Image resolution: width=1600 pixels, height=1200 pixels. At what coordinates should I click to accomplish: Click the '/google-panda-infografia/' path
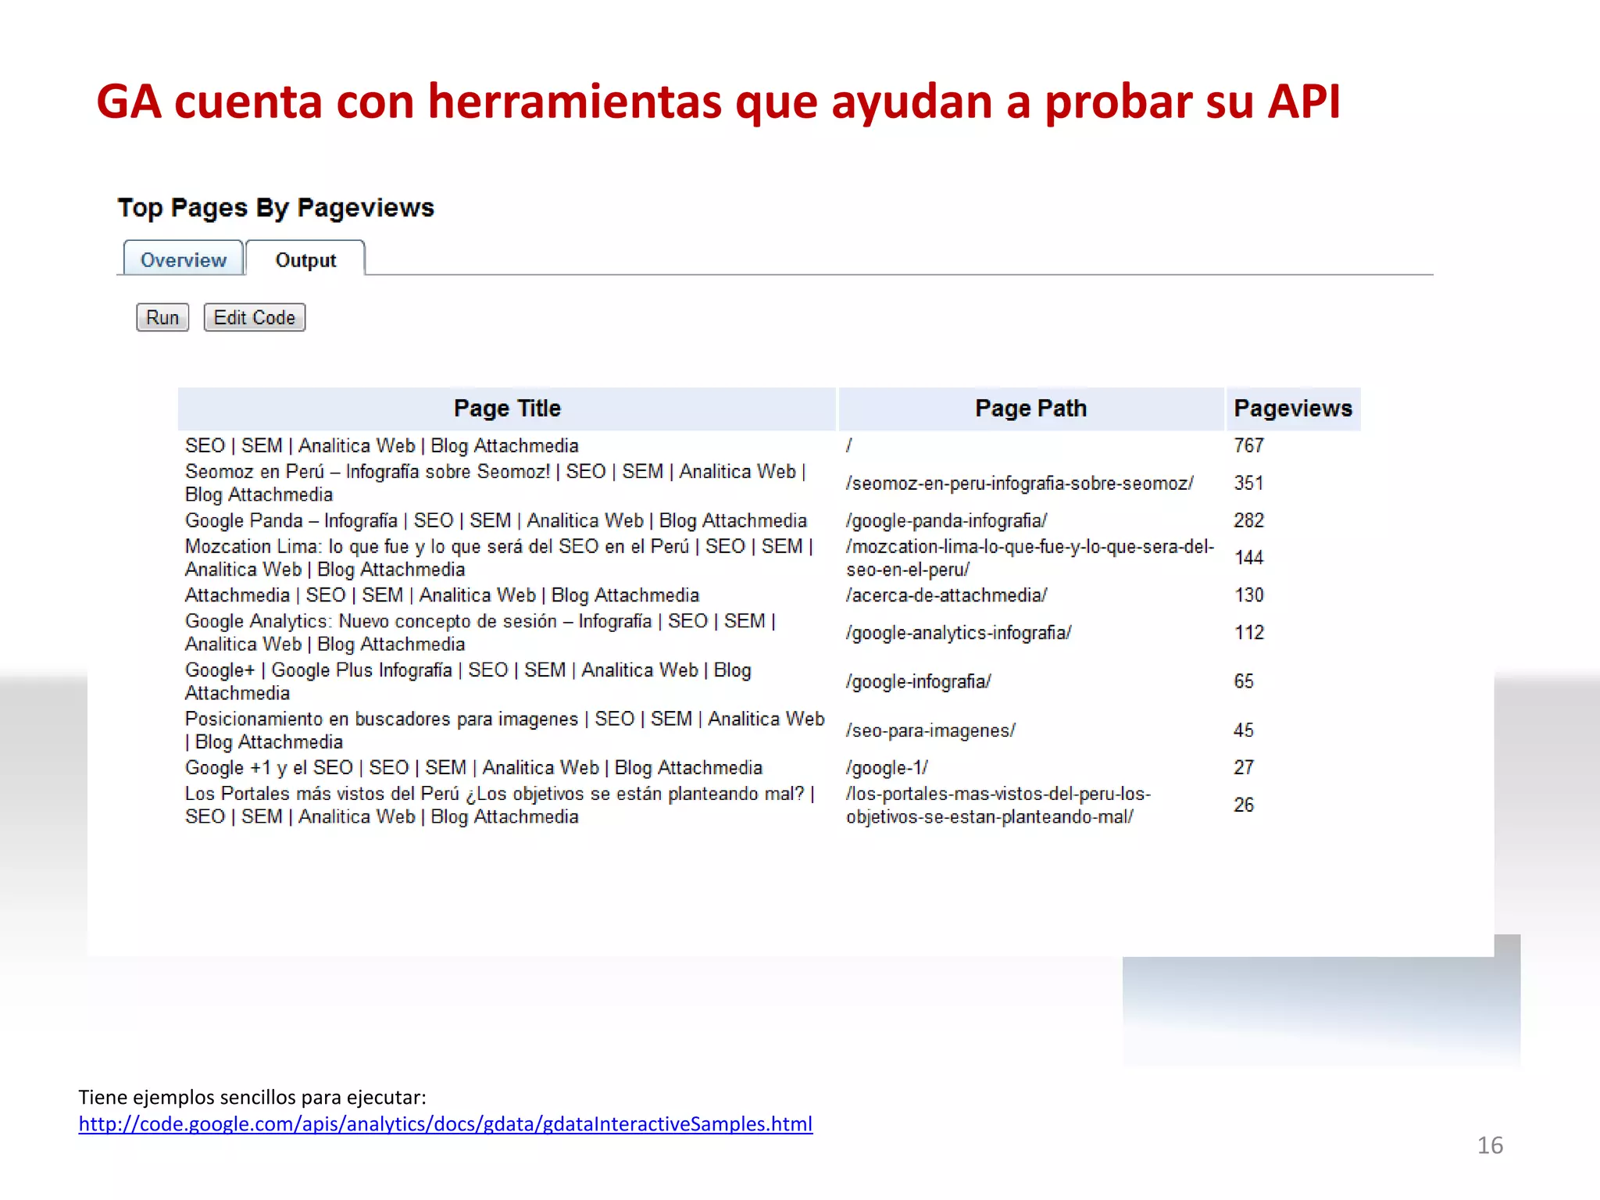946,520
